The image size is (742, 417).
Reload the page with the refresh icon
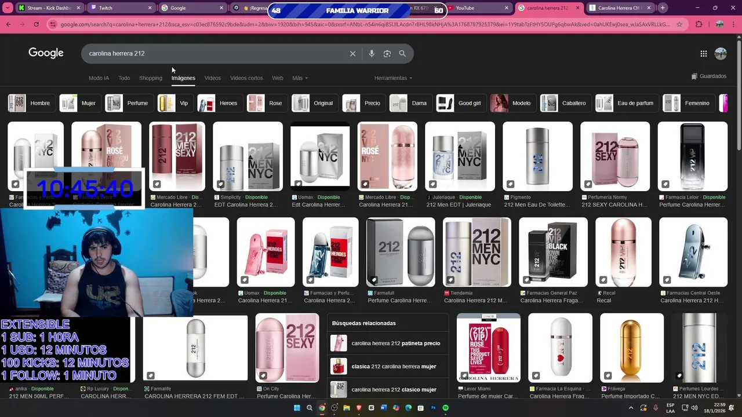36,24
